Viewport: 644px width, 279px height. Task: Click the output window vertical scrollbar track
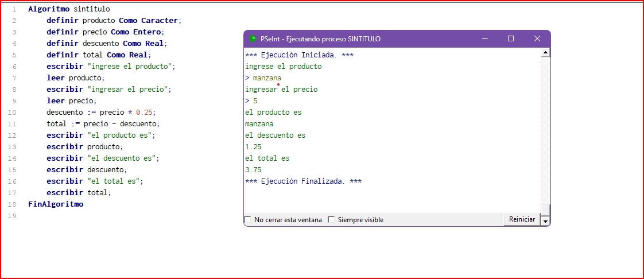545,132
